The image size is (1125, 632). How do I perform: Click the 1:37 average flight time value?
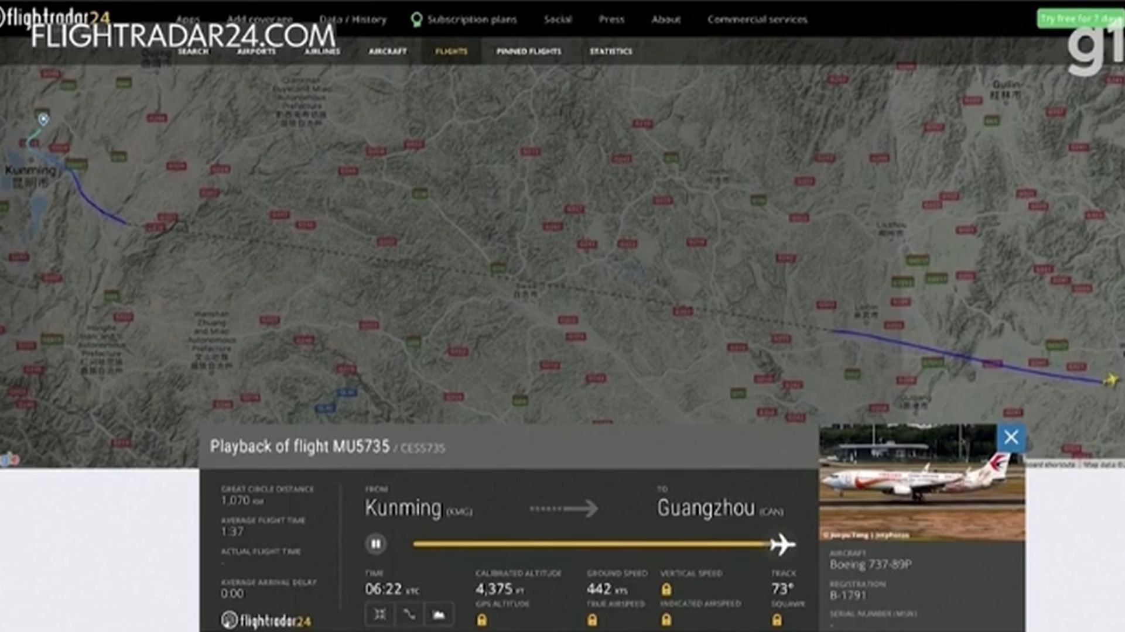tap(232, 531)
